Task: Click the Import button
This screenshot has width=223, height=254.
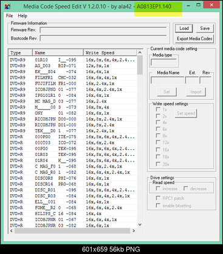Action: 196,92
